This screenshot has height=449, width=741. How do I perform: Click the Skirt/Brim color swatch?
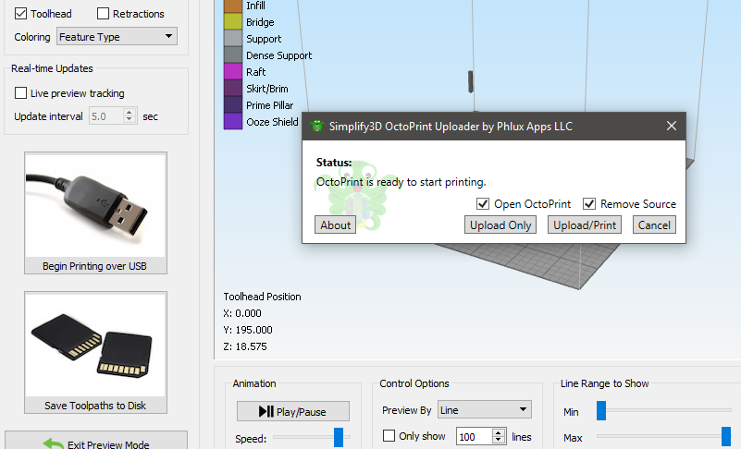click(233, 88)
